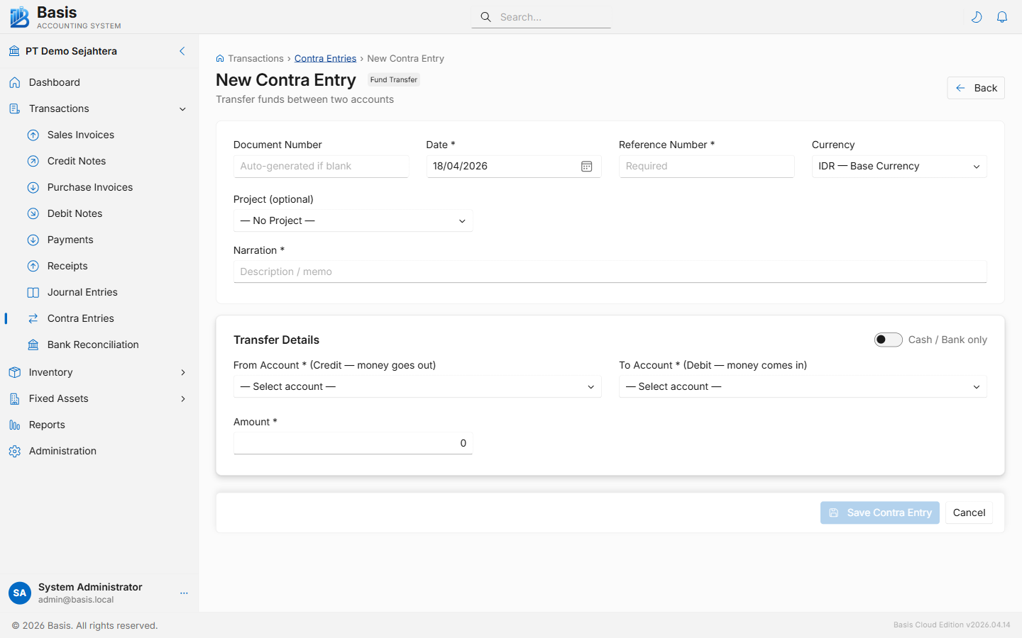Open the From Account dropdown
1022x638 pixels.
(417, 386)
